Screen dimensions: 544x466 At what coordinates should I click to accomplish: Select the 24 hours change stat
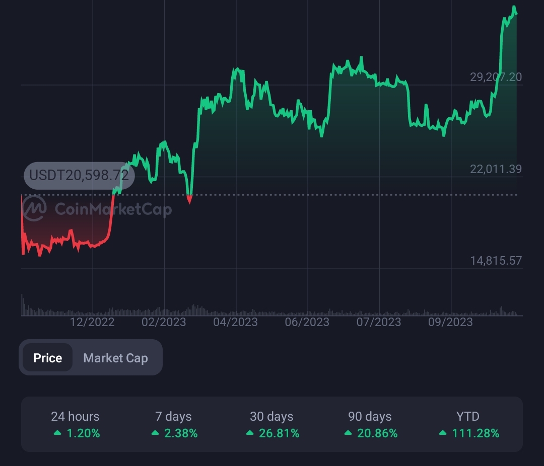tap(75, 424)
